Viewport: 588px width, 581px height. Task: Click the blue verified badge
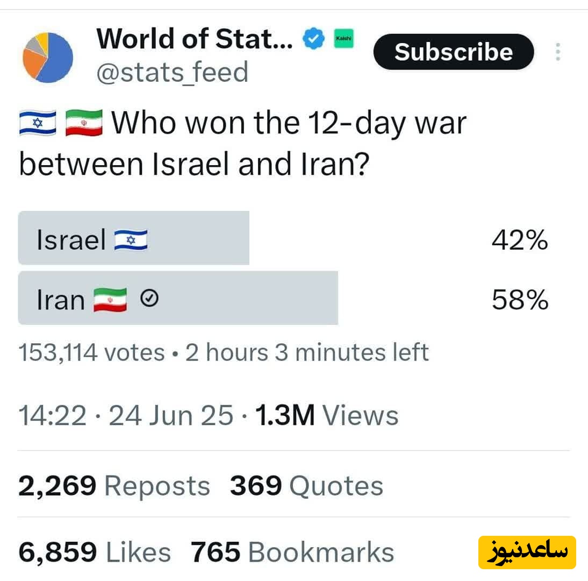(313, 40)
